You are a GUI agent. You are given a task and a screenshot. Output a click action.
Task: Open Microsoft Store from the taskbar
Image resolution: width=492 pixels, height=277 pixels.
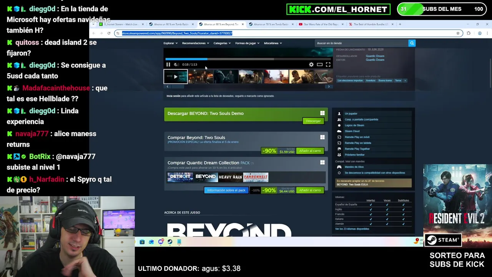142,242
